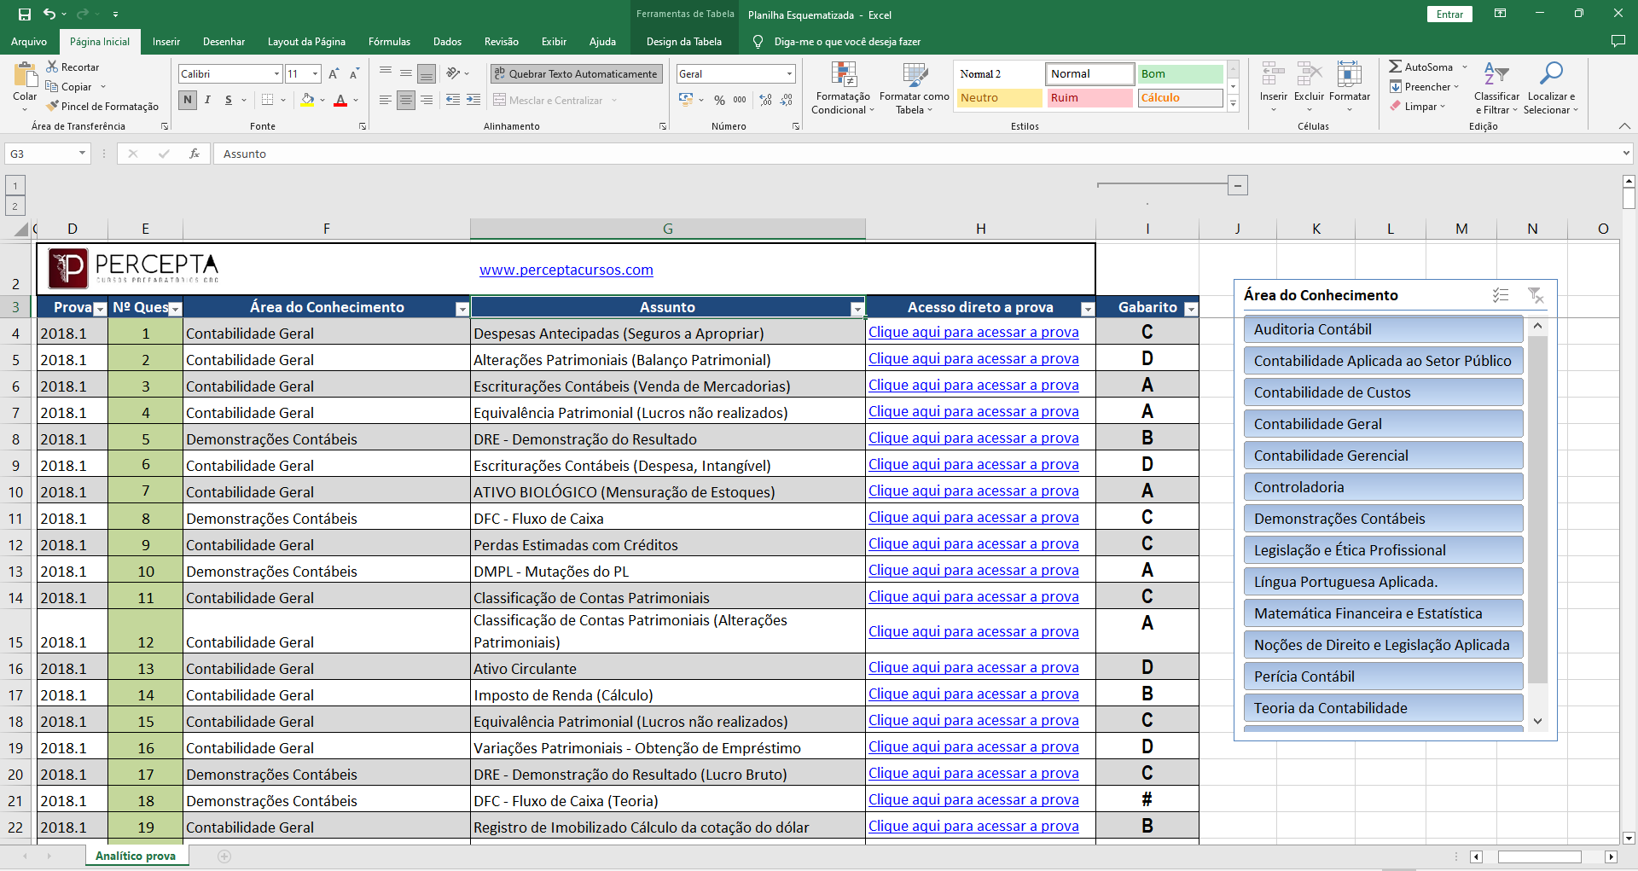The image size is (1638, 871).
Task: Open the Geral number format dropdown
Action: pos(789,74)
